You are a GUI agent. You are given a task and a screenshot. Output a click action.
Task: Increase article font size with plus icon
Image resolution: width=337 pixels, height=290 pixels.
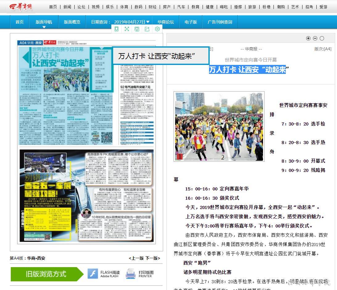(x=308, y=38)
